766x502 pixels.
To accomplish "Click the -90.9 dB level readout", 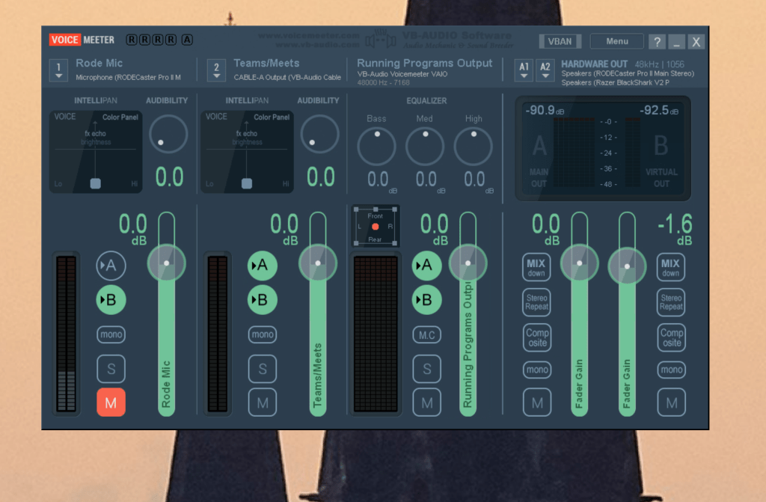I will 545,111.
